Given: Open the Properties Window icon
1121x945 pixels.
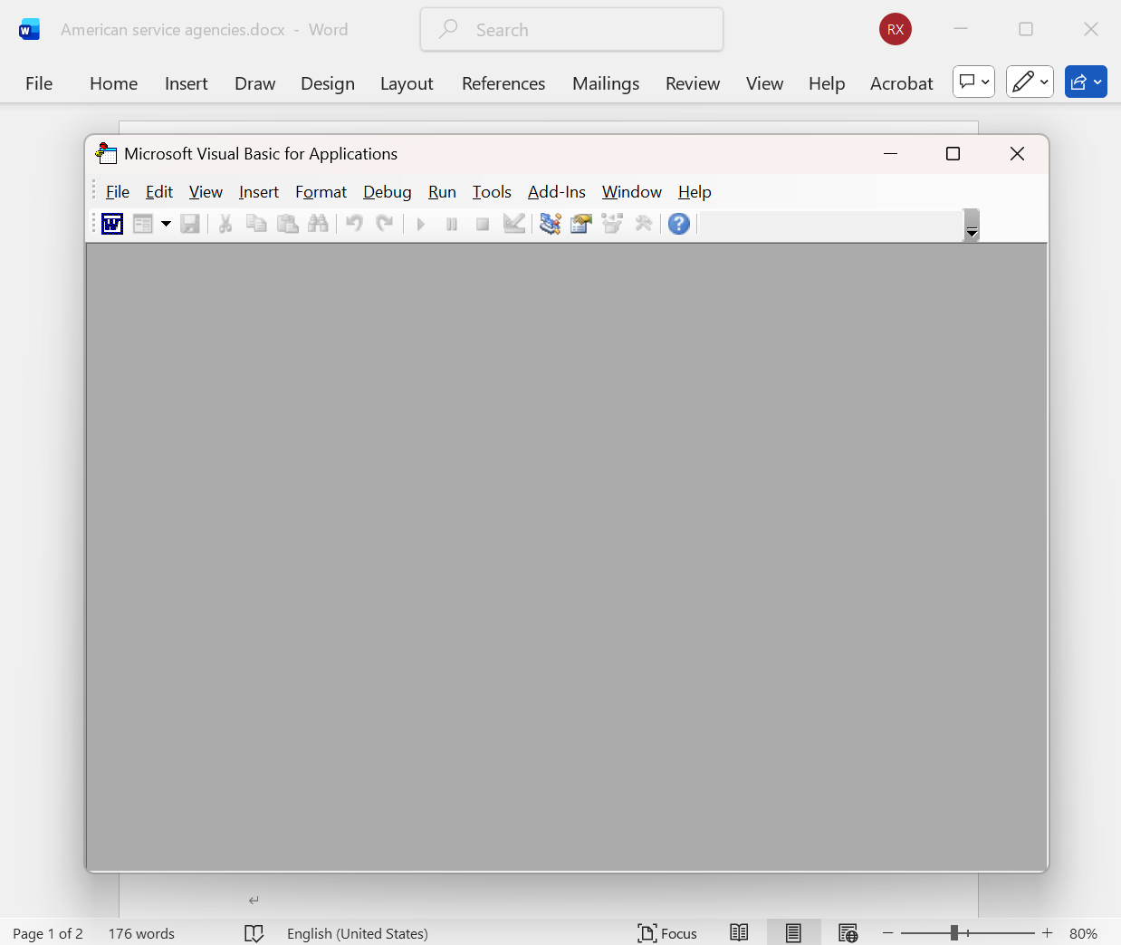Looking at the screenshot, I should pyautogui.click(x=580, y=224).
